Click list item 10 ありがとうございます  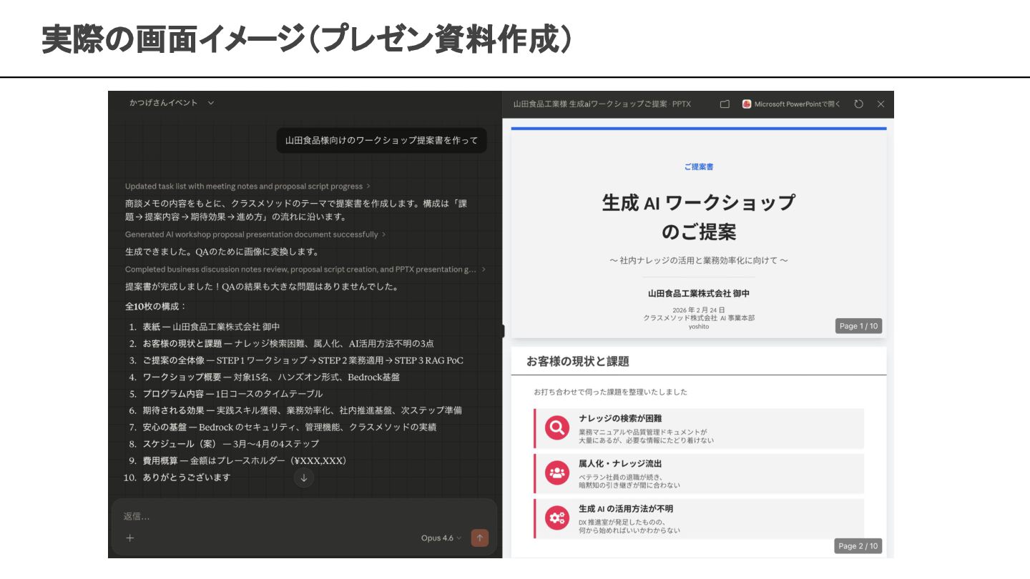point(177,477)
